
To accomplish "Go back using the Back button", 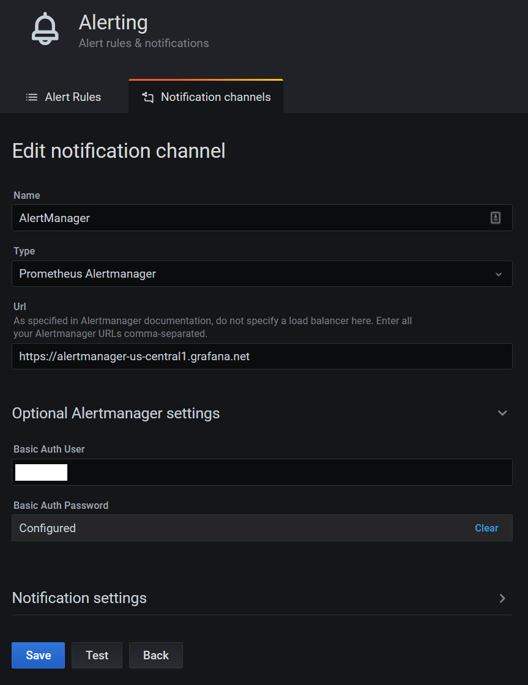I will point(155,655).
